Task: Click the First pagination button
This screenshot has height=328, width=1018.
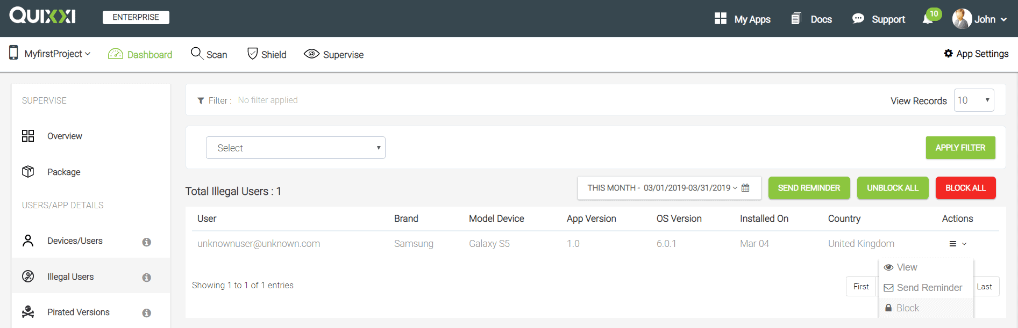Action: tap(861, 287)
